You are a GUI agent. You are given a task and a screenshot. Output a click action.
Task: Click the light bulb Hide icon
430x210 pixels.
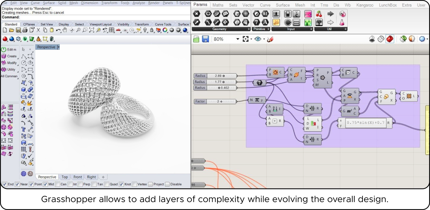click(x=145, y=30)
